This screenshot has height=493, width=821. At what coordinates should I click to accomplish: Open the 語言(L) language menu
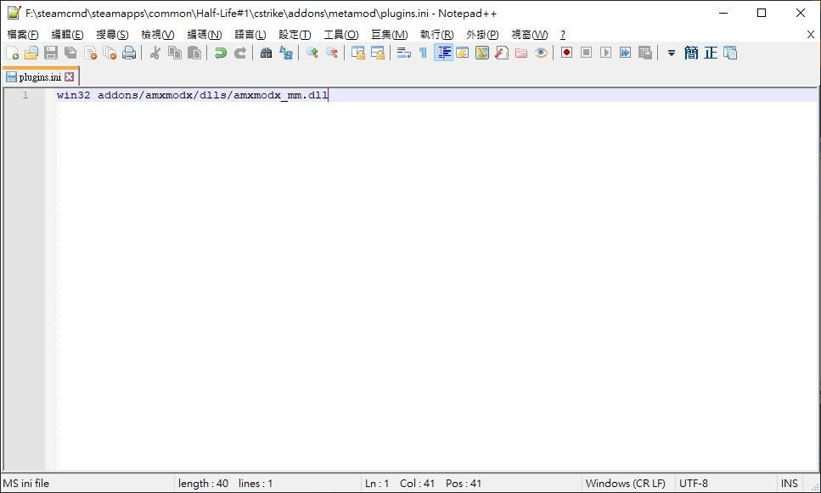(250, 35)
